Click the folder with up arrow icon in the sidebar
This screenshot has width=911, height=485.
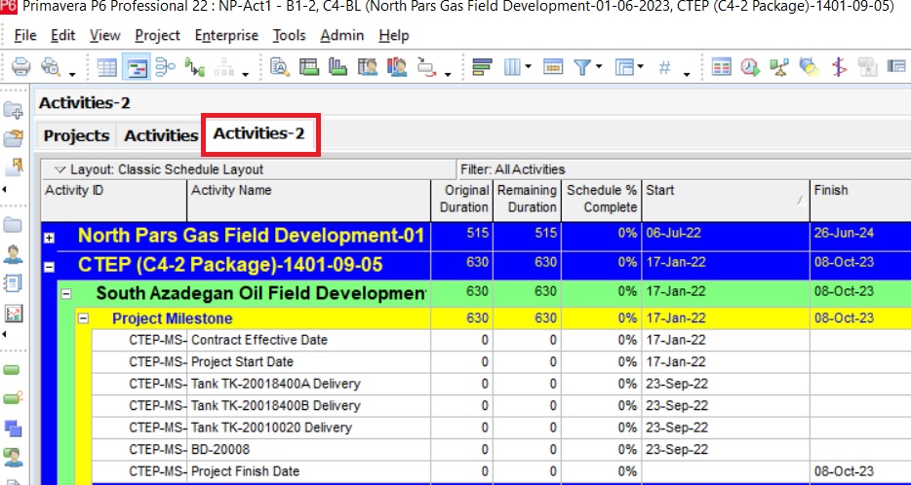[13, 168]
